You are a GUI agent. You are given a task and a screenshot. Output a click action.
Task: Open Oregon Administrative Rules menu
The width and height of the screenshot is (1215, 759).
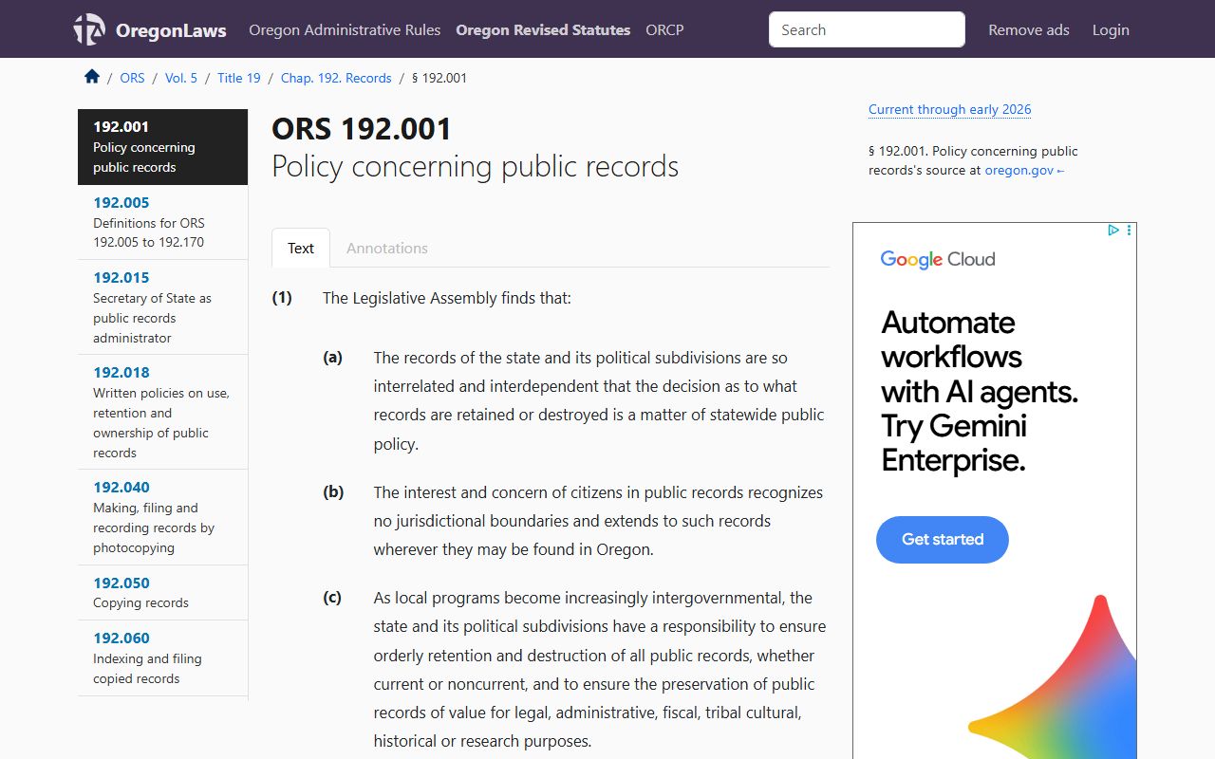tap(345, 29)
